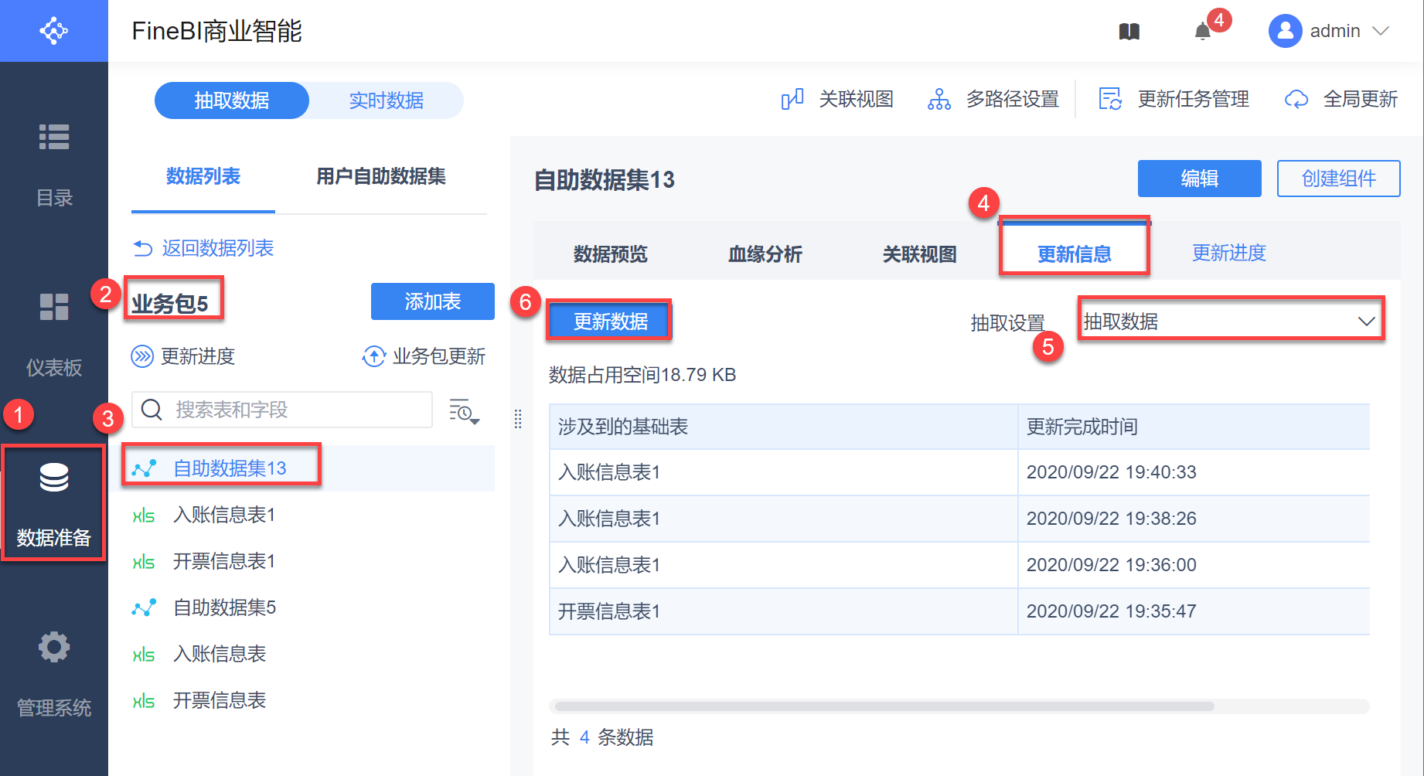Click the filter icon beside the search box
Viewport: 1424px width, 776px height.
pyautogui.click(x=464, y=411)
